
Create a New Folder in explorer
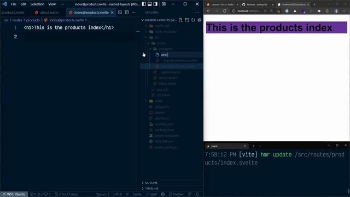click(x=187, y=20)
